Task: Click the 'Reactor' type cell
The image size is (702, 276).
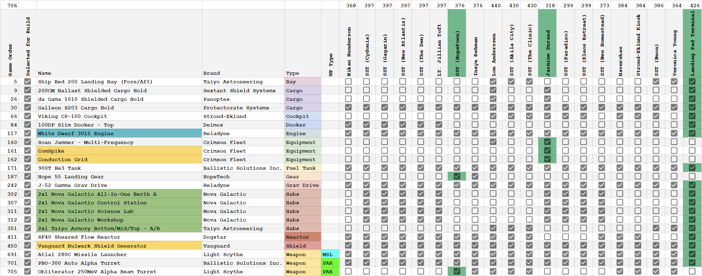Action: (x=303, y=237)
